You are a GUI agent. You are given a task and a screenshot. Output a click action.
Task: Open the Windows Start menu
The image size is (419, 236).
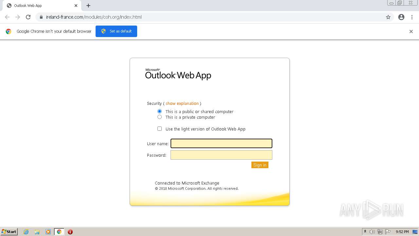[x=9, y=231]
